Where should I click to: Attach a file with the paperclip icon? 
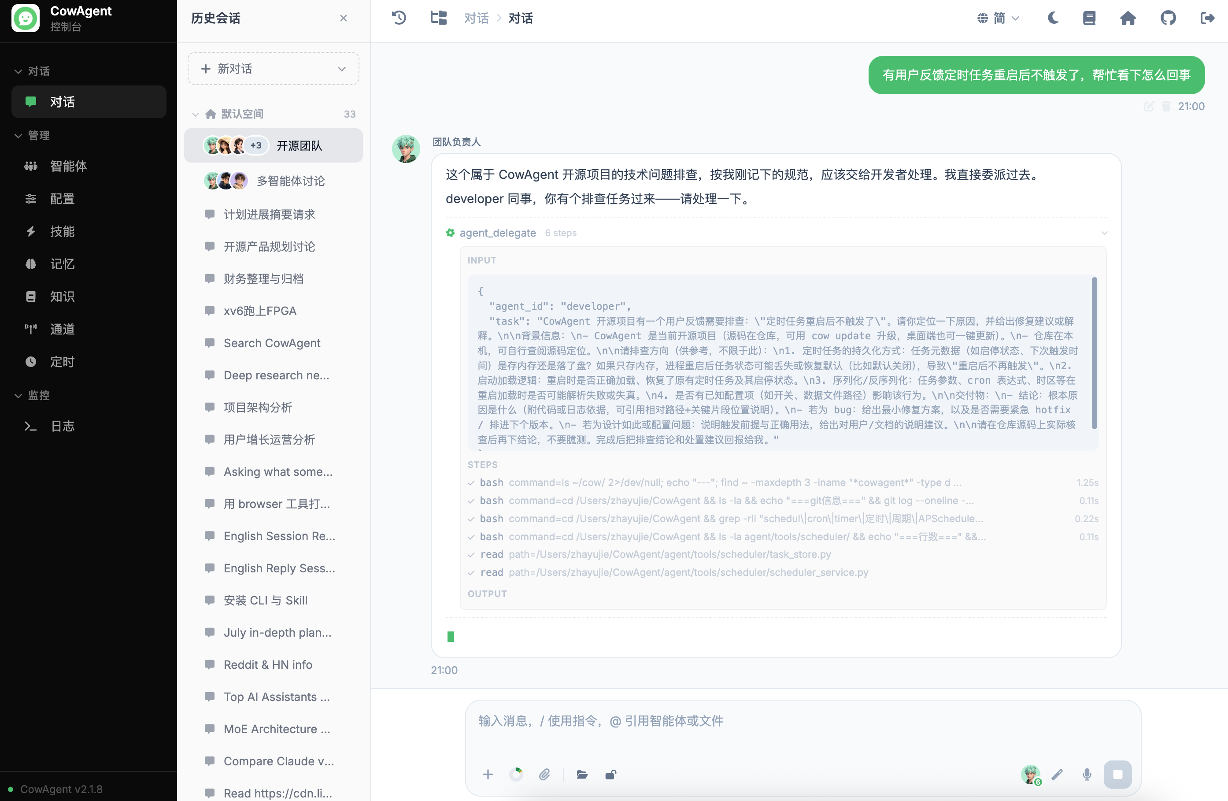coord(544,774)
